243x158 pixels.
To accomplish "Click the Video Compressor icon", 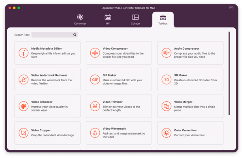I will (95, 53).
